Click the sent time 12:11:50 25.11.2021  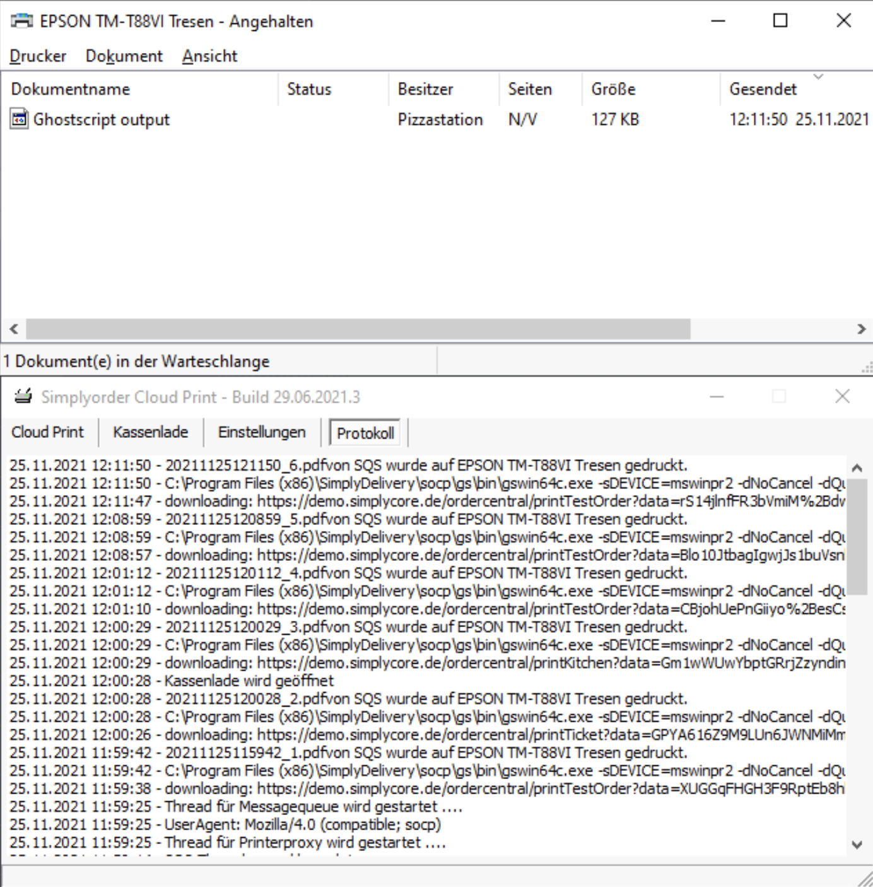point(799,119)
